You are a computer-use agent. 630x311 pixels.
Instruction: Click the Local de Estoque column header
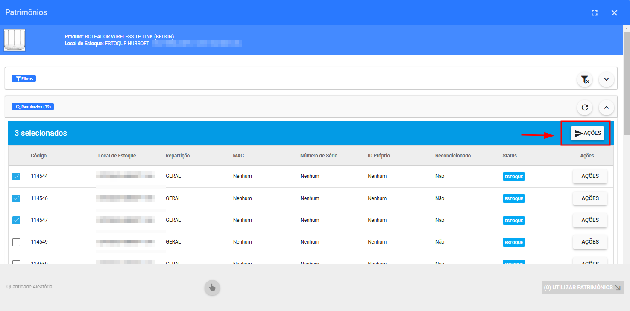[x=117, y=156]
